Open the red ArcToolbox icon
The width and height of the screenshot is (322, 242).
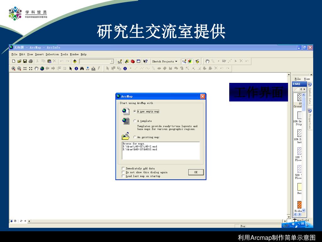133,61
